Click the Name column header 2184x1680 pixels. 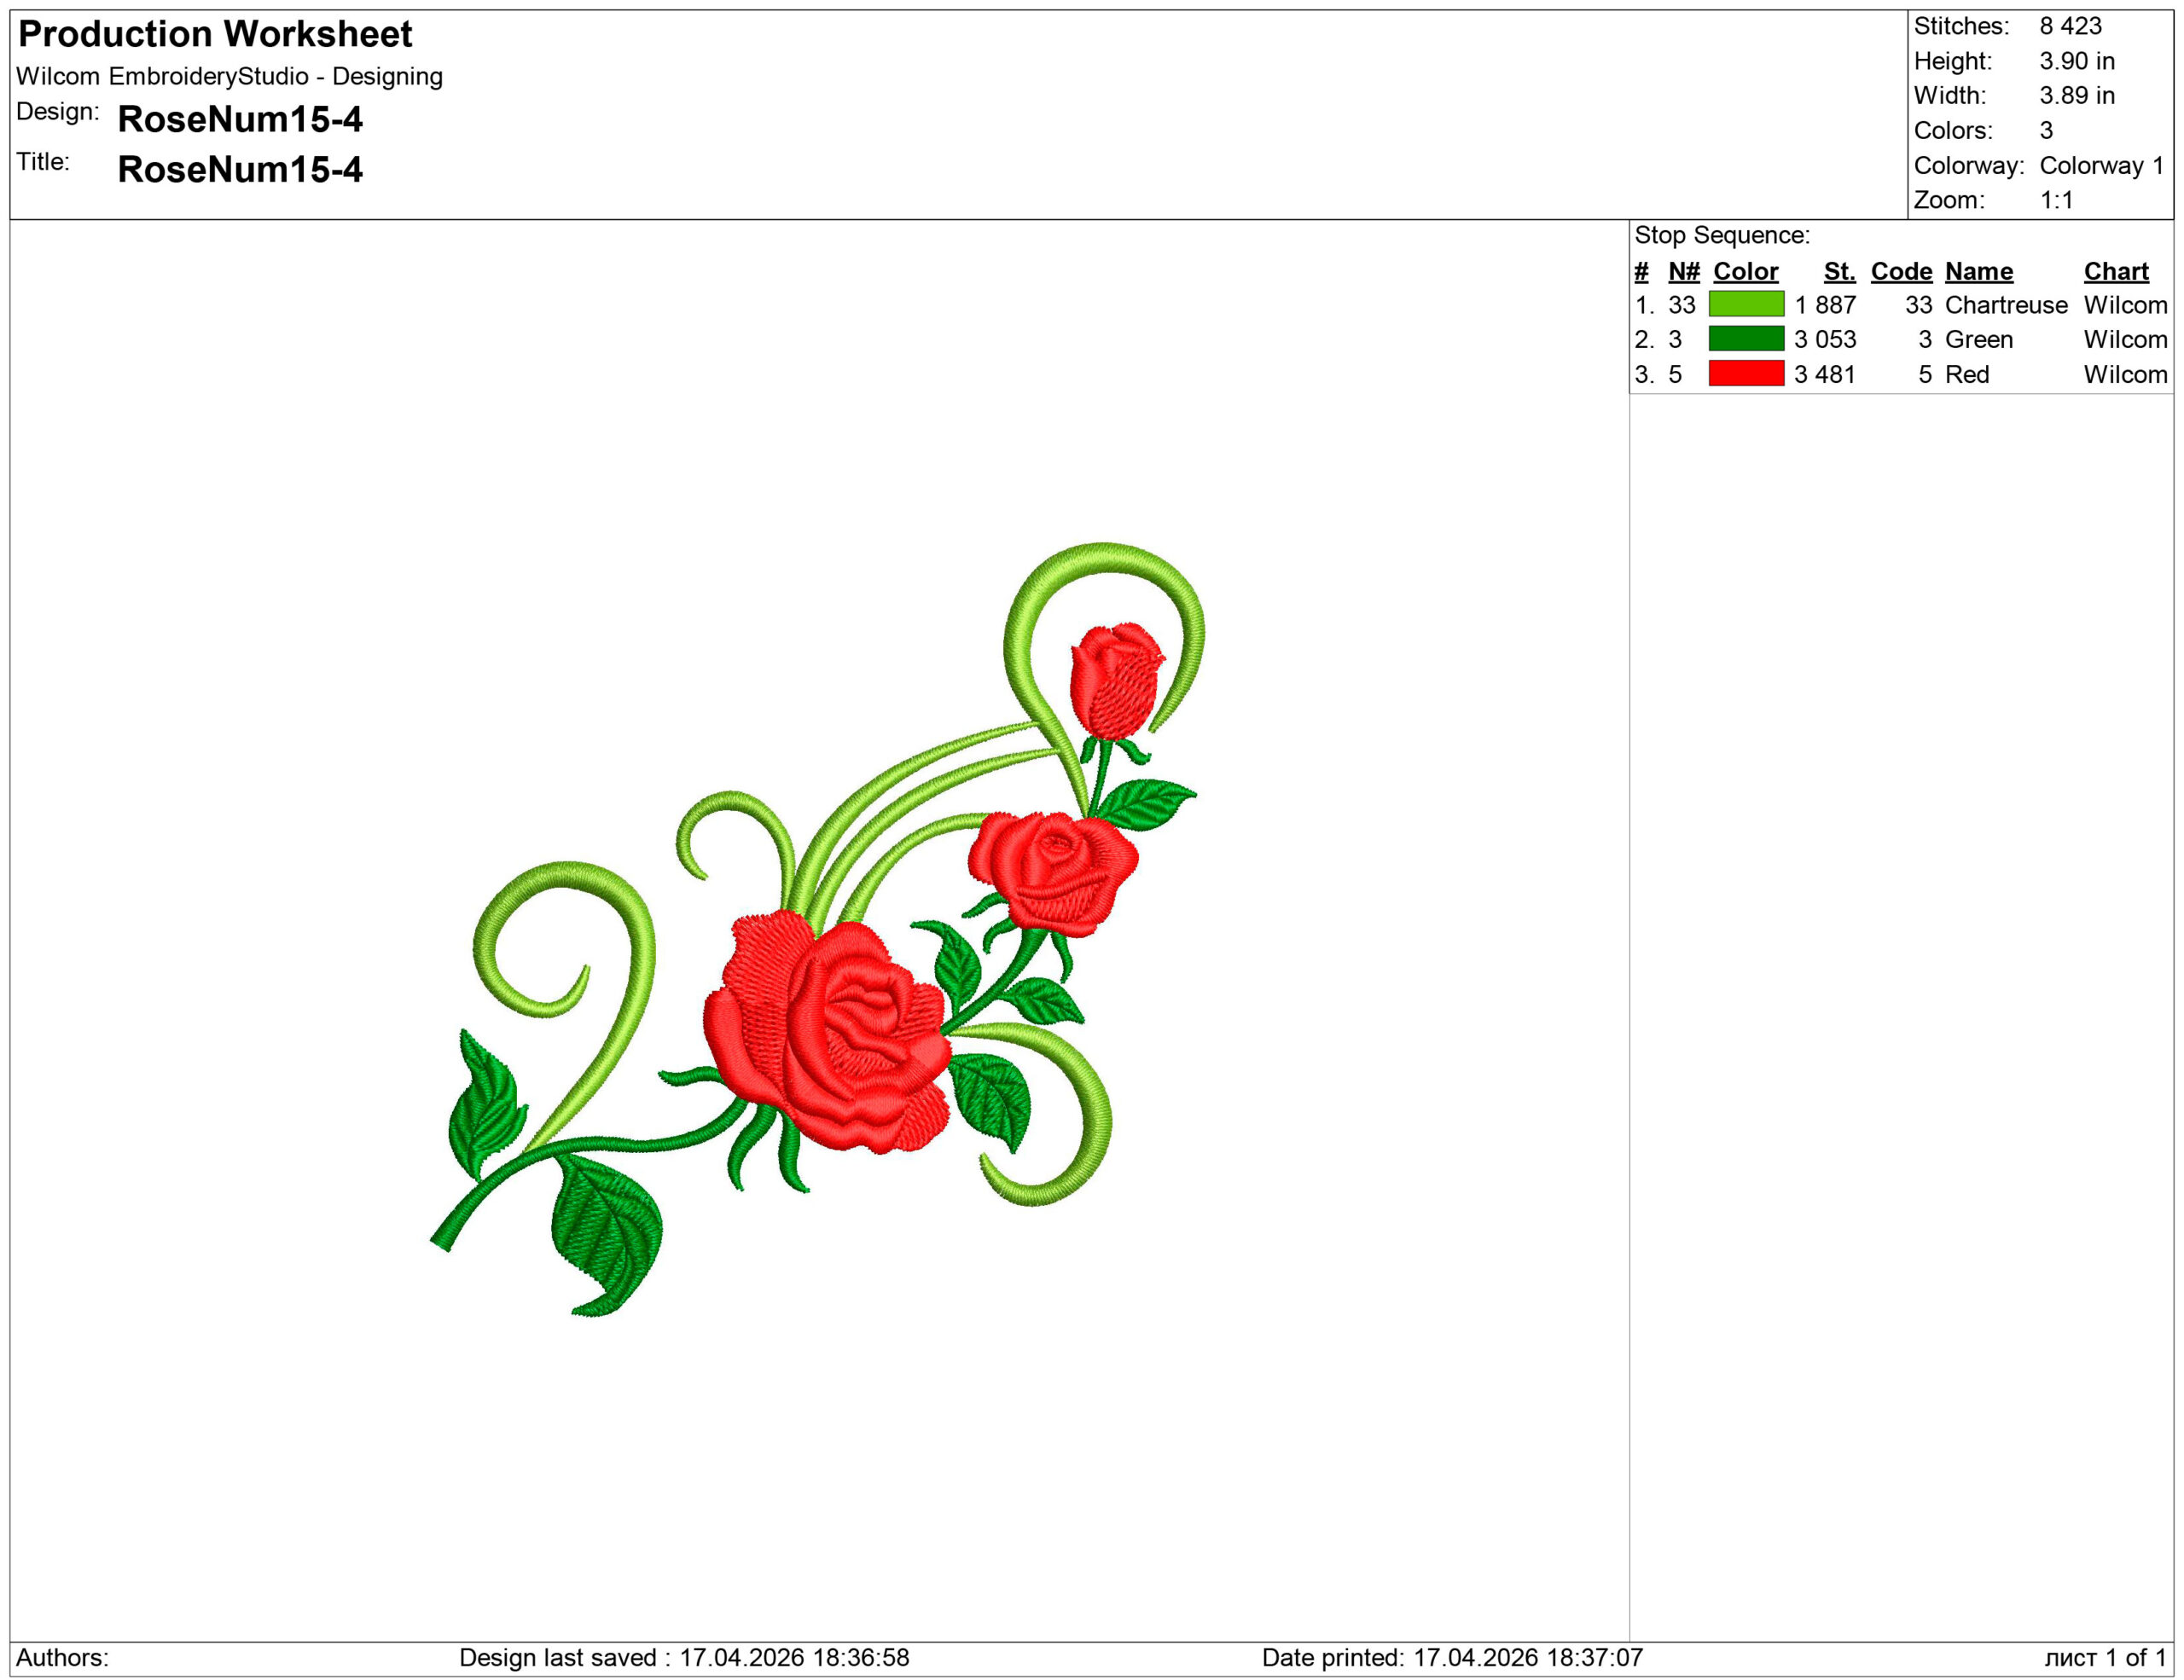point(1978,271)
